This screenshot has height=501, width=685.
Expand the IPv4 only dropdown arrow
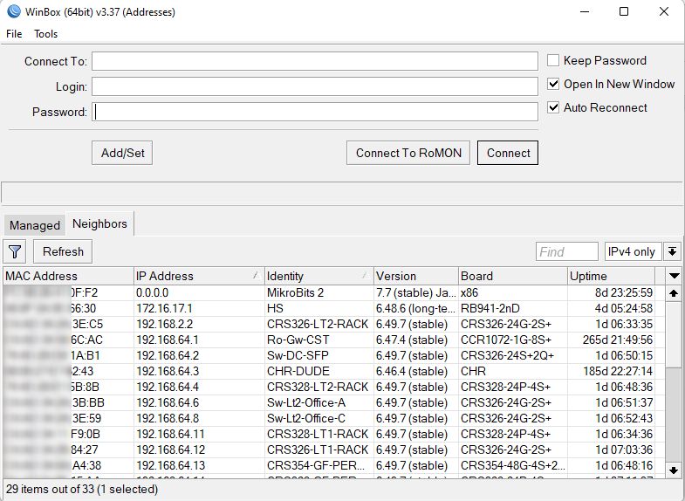pyautogui.click(x=672, y=251)
